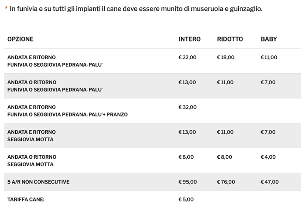Click the Andata o ritorno Seggiovia Motta label
The image size is (305, 218).
click(31, 160)
